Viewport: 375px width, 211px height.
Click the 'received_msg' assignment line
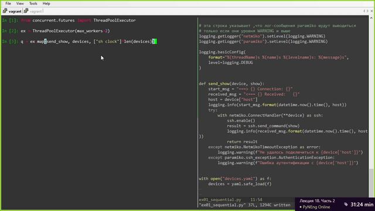254,94
